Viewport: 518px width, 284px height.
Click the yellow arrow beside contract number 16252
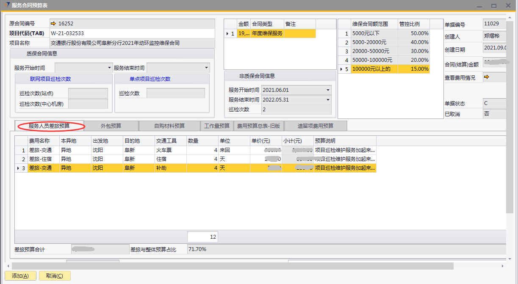53,24
